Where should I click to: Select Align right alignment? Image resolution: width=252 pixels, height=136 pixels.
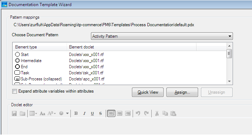128,113
